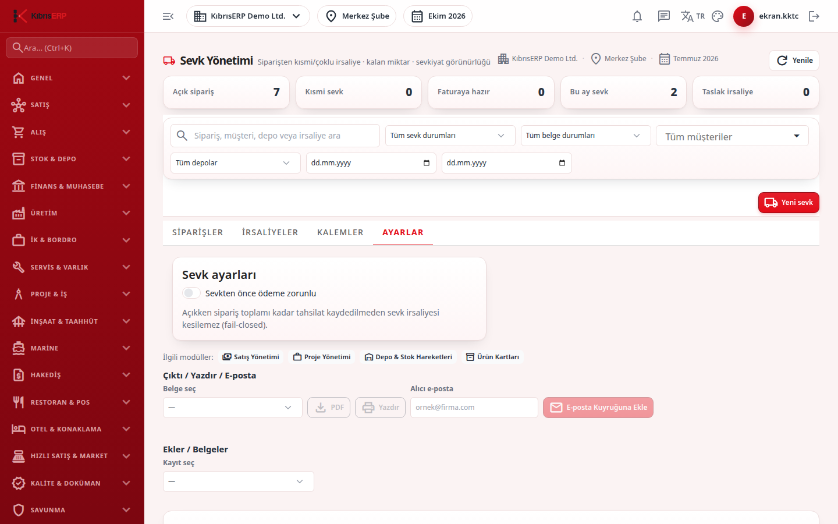Image resolution: width=838 pixels, height=524 pixels.
Task: Expand STOK & DEPO sidebar section
Action: click(72, 159)
